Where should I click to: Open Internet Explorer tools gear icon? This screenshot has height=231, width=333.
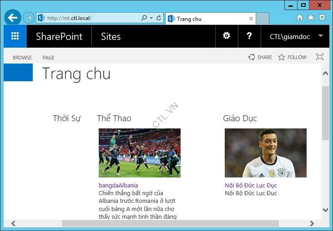tap(322, 18)
